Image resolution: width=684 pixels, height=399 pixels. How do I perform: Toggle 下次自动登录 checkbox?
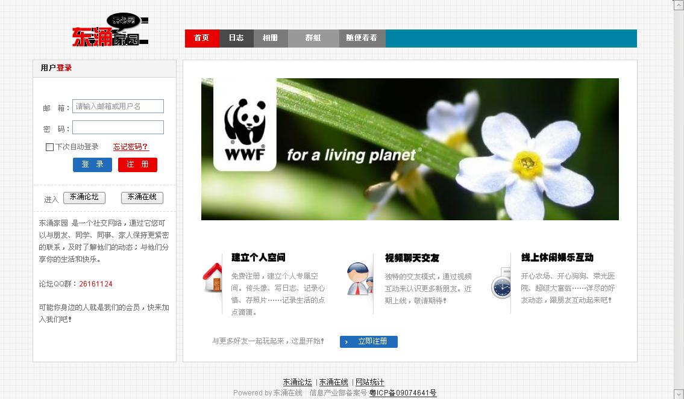50,147
